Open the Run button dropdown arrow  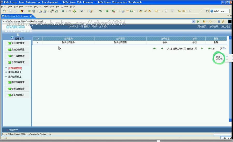(110, 11)
